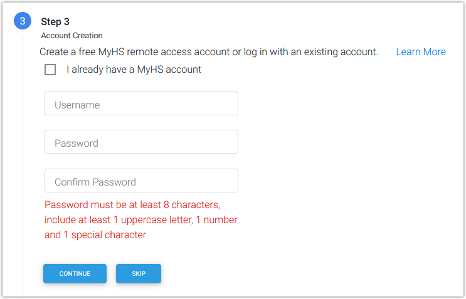Tick the MyHS account checkbox box
The height and width of the screenshot is (299, 466).
coord(50,70)
